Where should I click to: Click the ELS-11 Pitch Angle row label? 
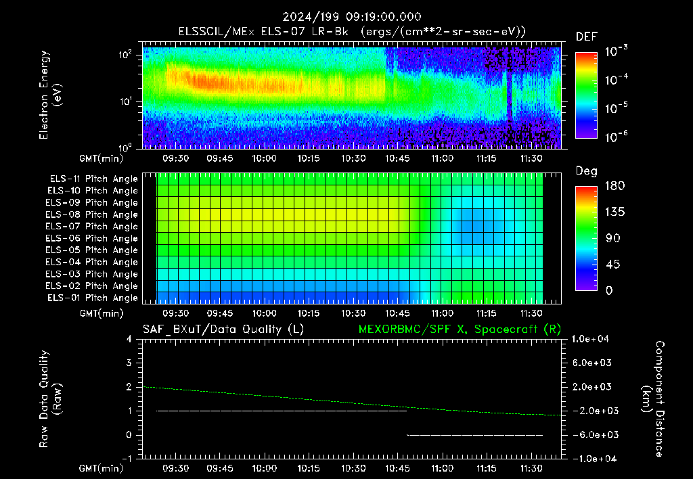(x=93, y=179)
